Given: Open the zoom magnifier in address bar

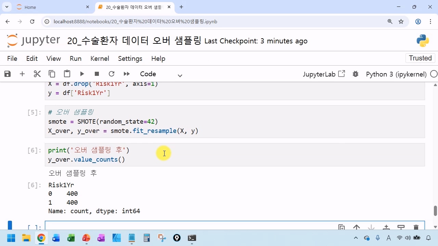Looking at the screenshot, I should [x=390, y=22].
